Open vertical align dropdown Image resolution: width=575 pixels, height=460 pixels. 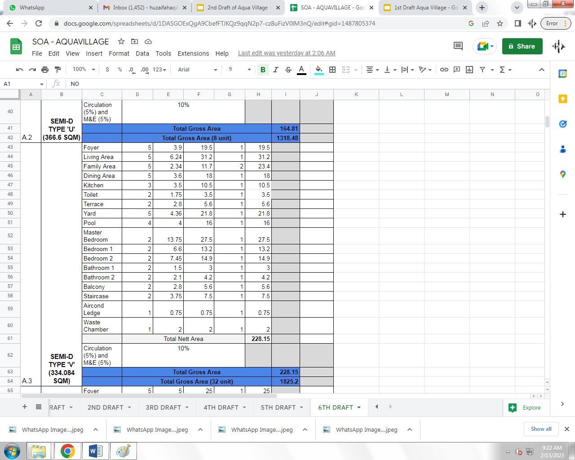pyautogui.click(x=390, y=70)
